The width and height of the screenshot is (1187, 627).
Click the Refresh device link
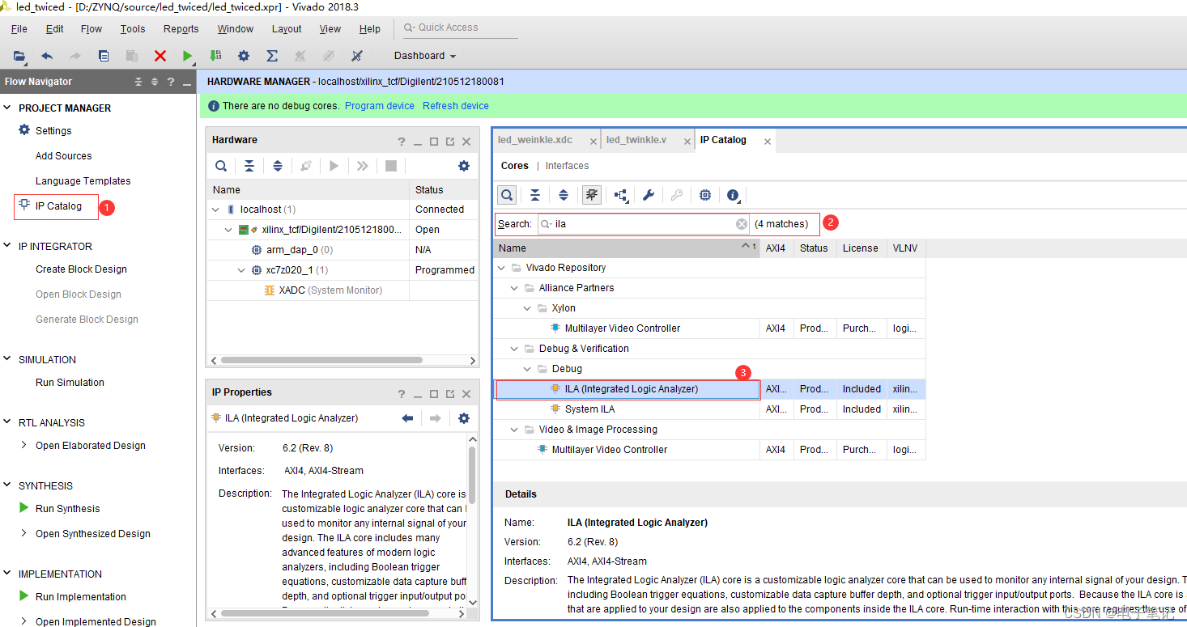click(x=455, y=106)
